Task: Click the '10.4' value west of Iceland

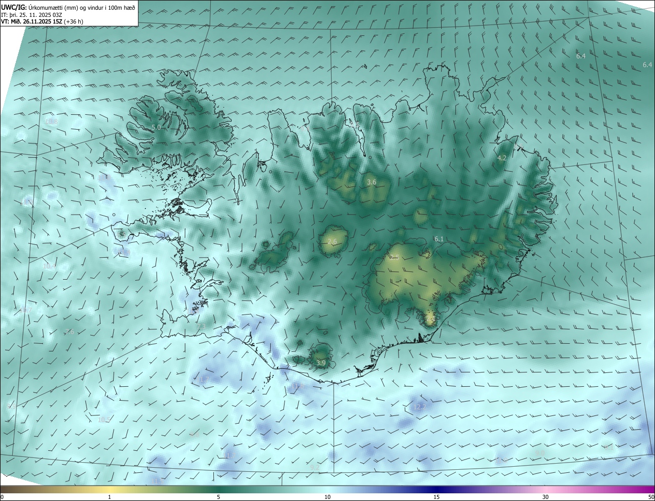Action: [x=49, y=266]
